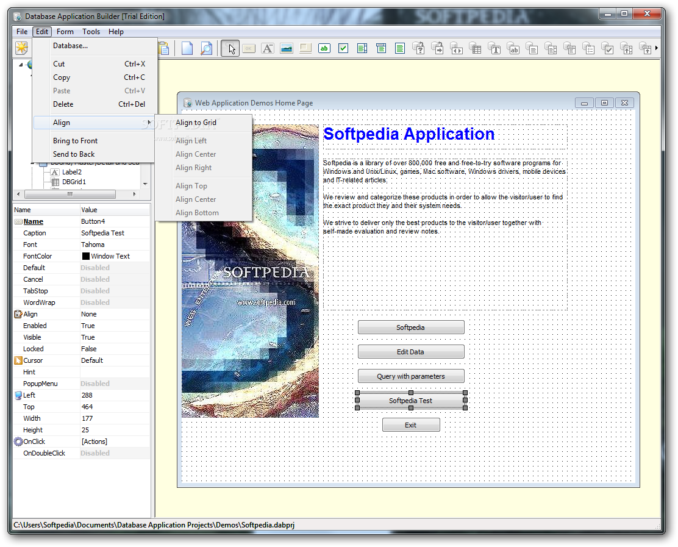
Task: Select the database checkbox component tool
Action: (607, 48)
